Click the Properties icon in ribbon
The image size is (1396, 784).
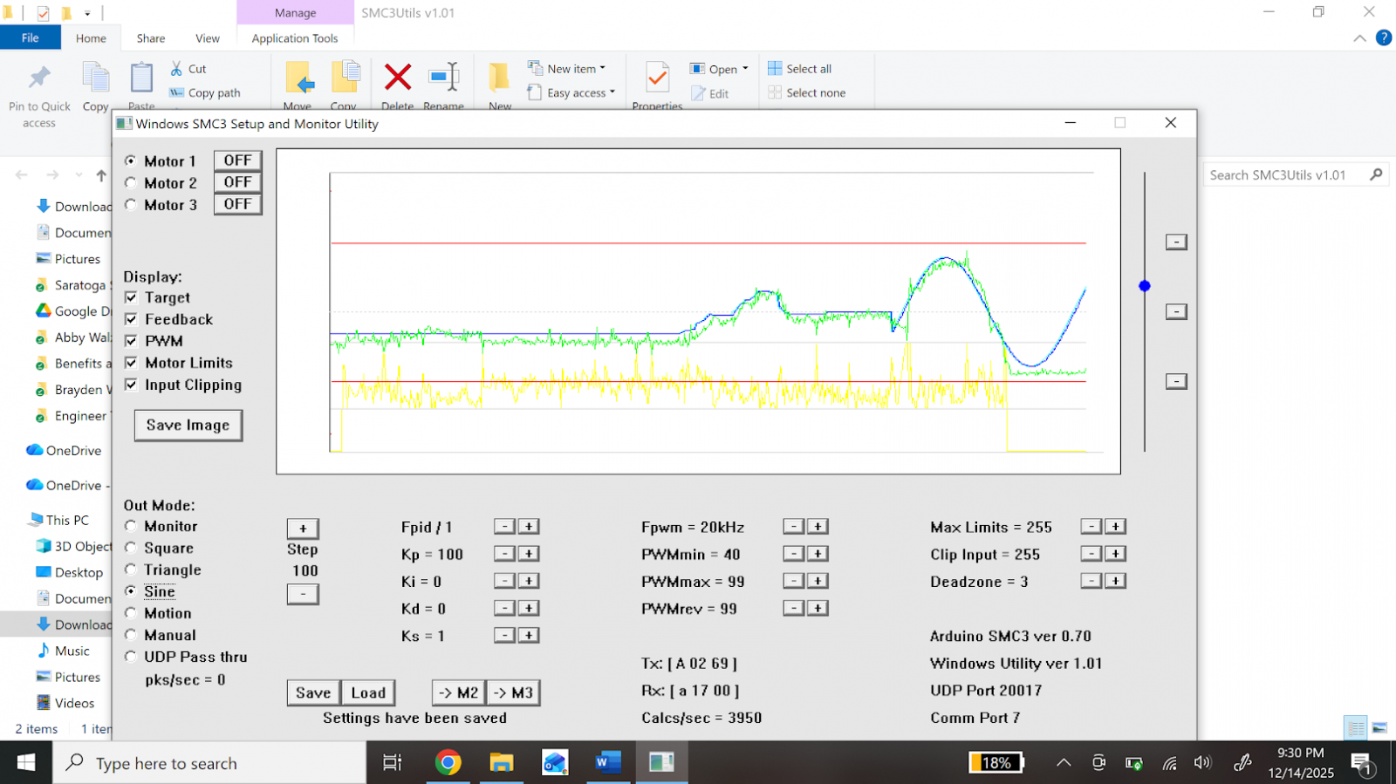coord(657,79)
